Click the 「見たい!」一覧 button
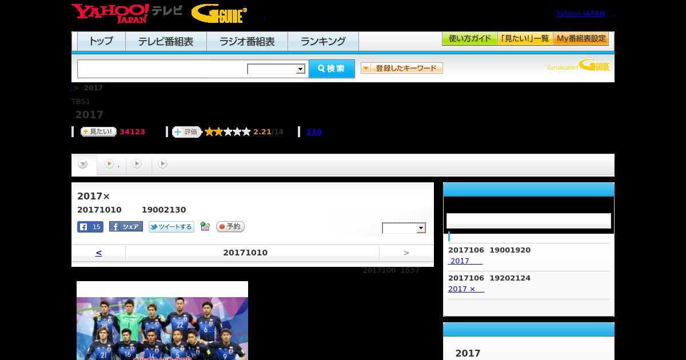 (x=525, y=39)
